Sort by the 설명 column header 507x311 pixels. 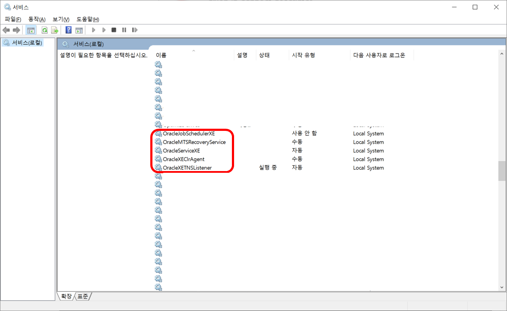pyautogui.click(x=245, y=55)
